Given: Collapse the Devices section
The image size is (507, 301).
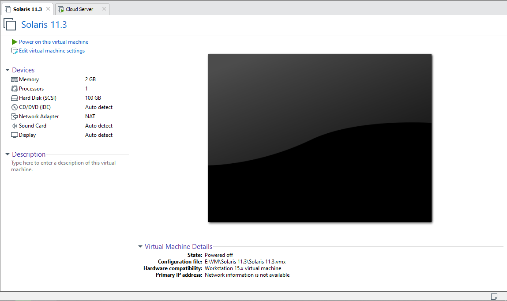Looking at the screenshot, I should (x=7, y=70).
